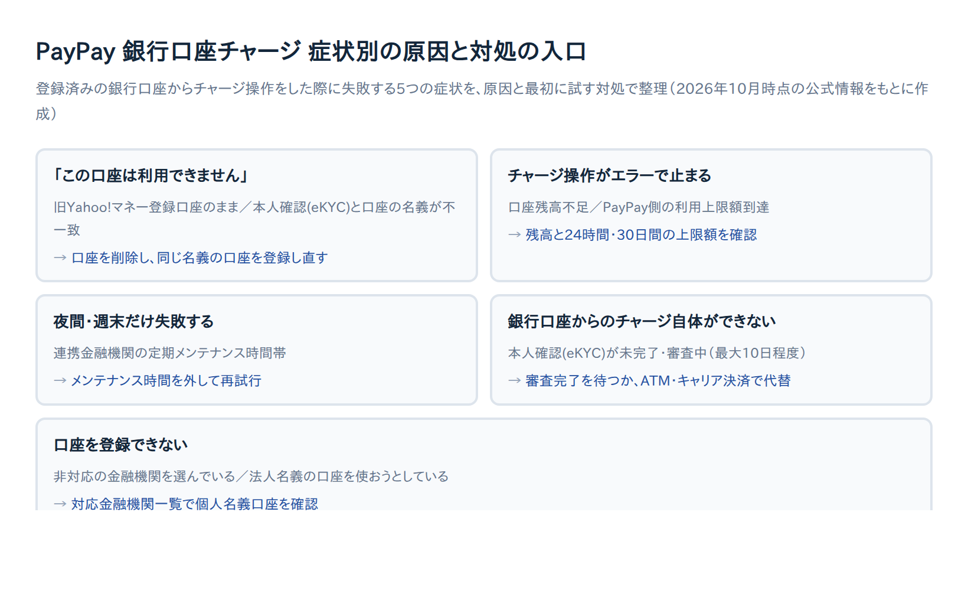This screenshot has width=968, height=613.
Task: Click the subtitle starting with '登録済みの銀行口座から'
Action: (x=482, y=101)
